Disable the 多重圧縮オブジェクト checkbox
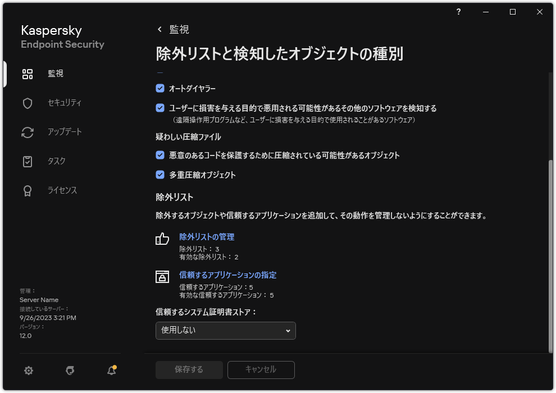This screenshot has width=556, height=393. click(x=159, y=175)
